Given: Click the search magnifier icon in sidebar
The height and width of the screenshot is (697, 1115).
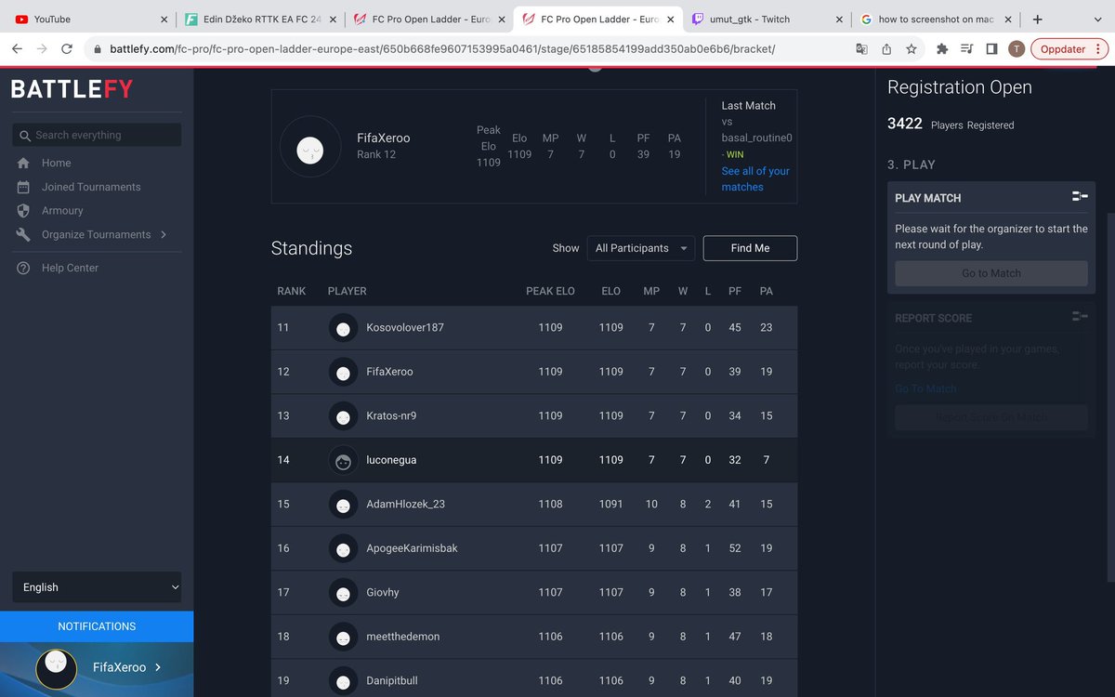Looking at the screenshot, I should click(25, 136).
